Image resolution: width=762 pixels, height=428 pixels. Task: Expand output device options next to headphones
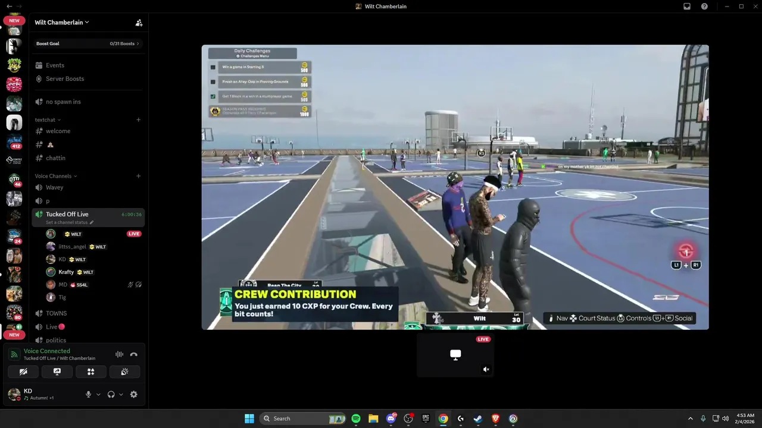[x=121, y=394]
